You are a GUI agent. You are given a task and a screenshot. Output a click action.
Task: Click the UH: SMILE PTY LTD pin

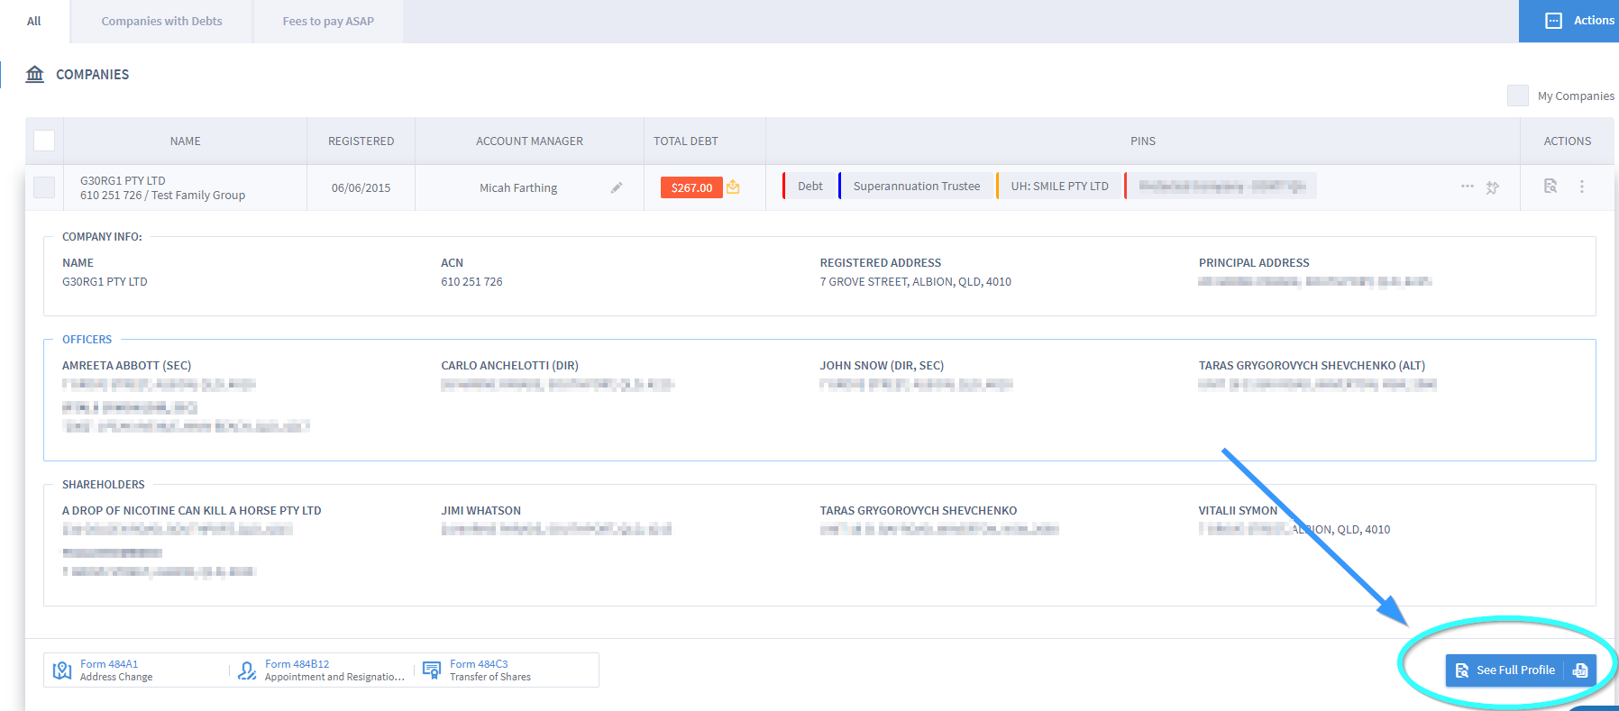coord(1059,187)
